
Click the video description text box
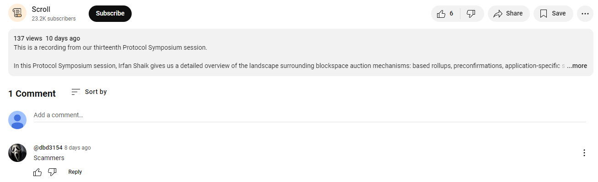tap(300, 52)
